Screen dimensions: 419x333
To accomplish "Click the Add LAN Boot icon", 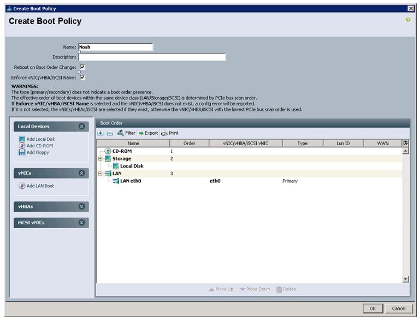I will pos(22,186).
